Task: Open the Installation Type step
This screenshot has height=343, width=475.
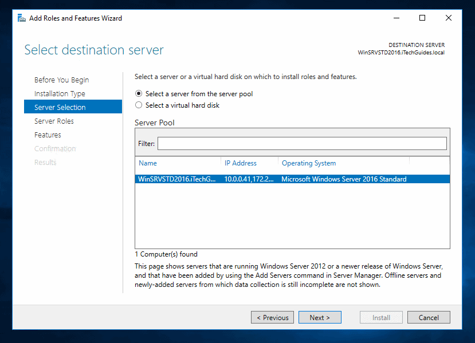Action: [60, 94]
